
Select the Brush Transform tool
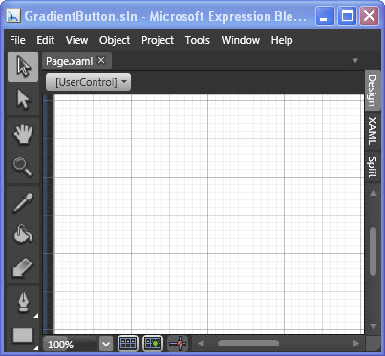pos(23,267)
